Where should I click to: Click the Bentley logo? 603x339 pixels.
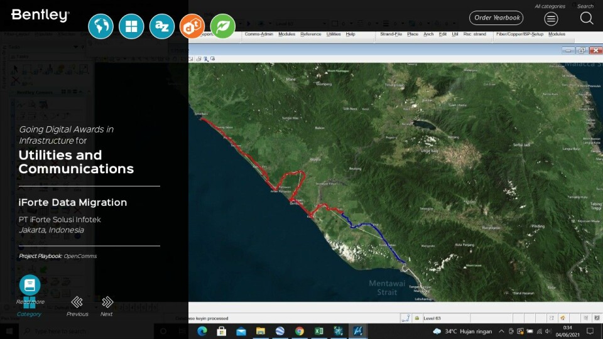click(x=40, y=15)
